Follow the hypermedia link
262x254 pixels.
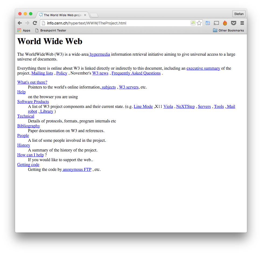[99, 54]
